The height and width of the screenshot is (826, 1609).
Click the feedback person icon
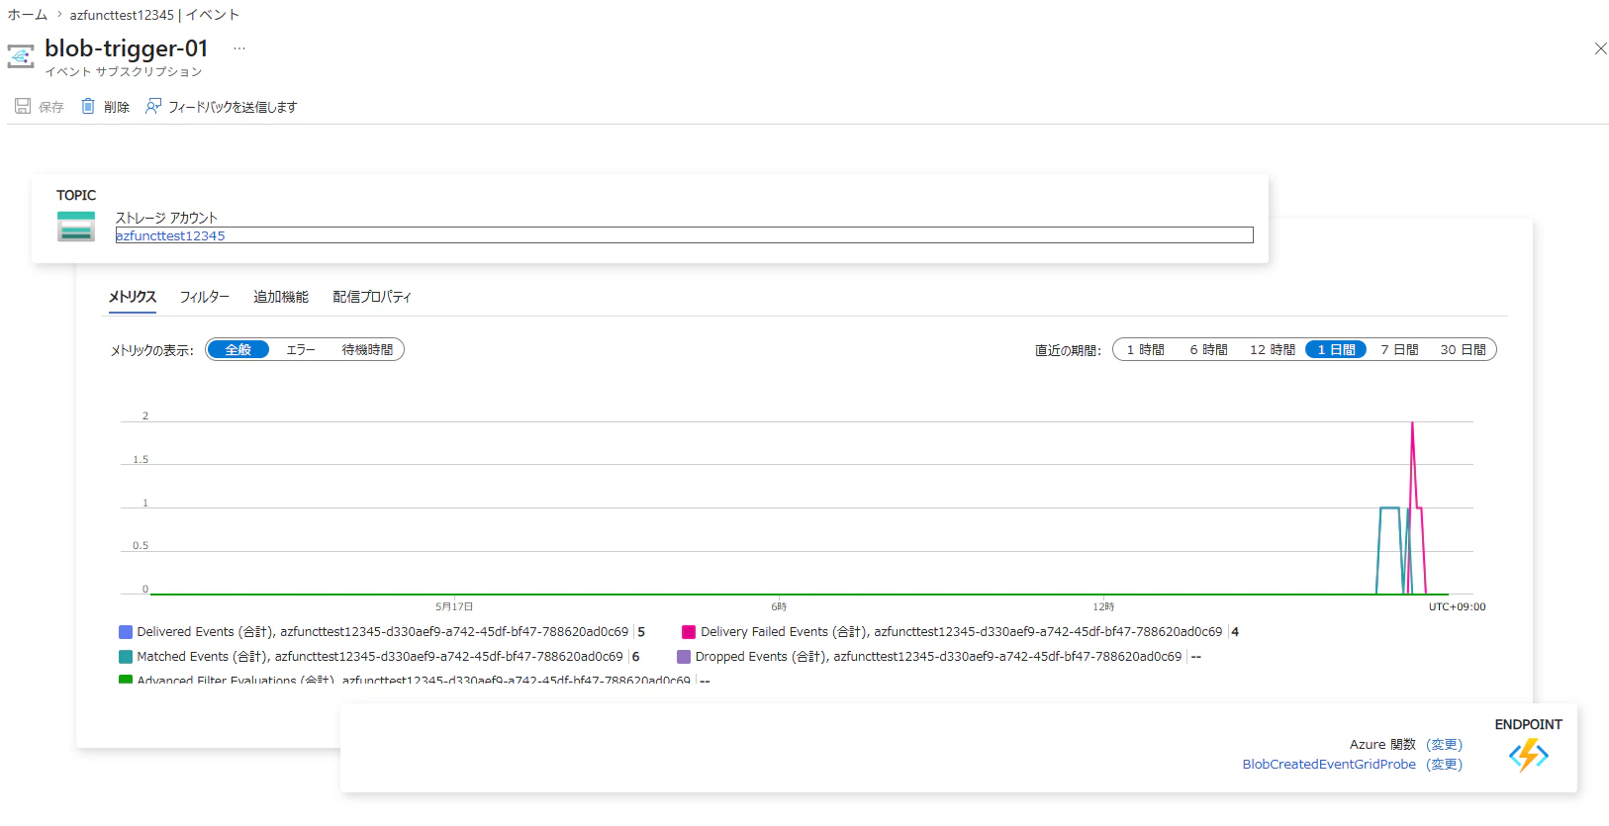pyautogui.click(x=153, y=106)
